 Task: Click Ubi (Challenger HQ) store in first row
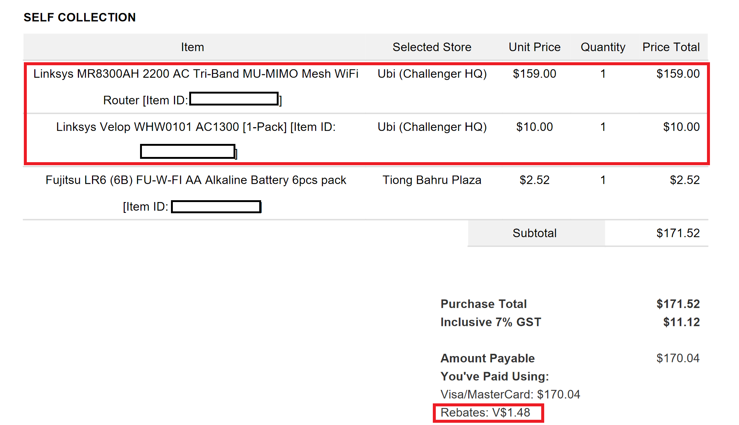pyautogui.click(x=432, y=74)
